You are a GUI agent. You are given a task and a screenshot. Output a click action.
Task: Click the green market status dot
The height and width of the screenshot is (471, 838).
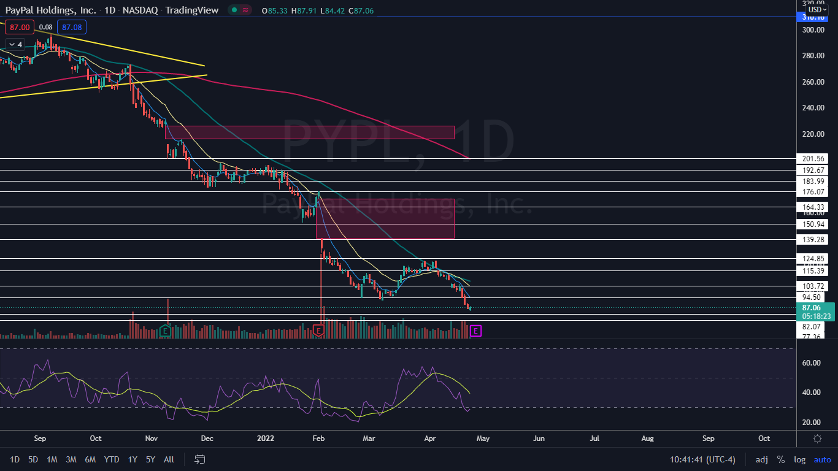[x=234, y=10]
